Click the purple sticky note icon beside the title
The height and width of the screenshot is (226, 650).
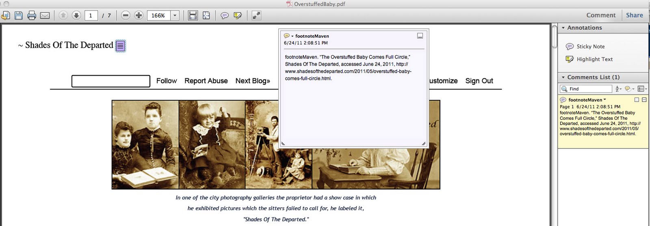coord(120,46)
